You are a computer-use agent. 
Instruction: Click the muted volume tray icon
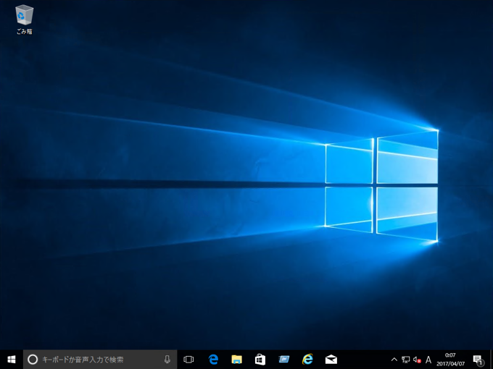[417, 360]
